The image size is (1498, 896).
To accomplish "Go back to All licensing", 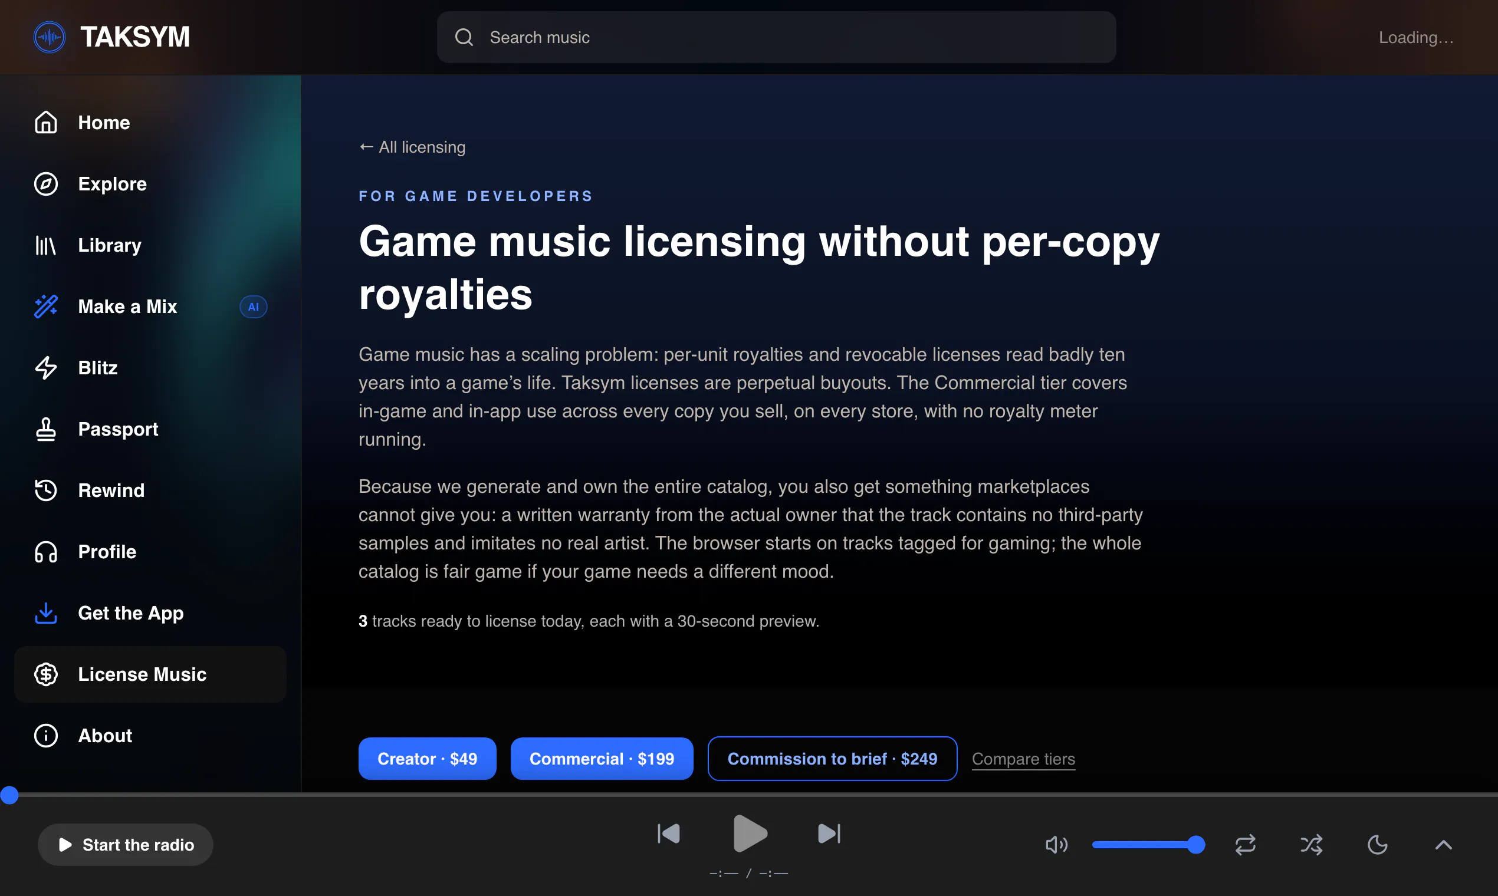I will (412, 147).
